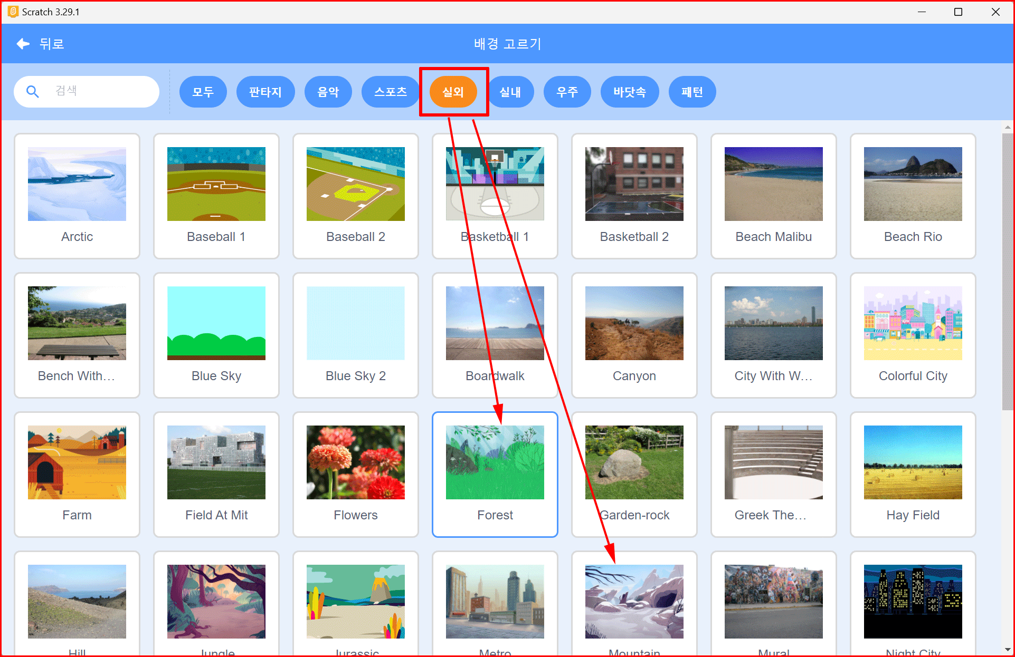Select the 음악 category filter

click(x=328, y=92)
